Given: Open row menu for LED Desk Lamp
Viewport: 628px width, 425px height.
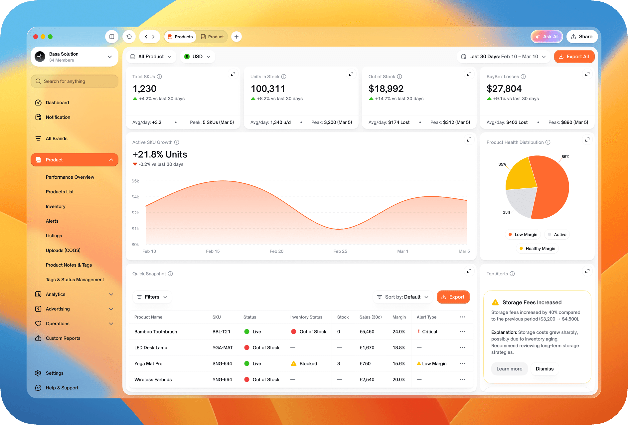Looking at the screenshot, I should pos(463,347).
